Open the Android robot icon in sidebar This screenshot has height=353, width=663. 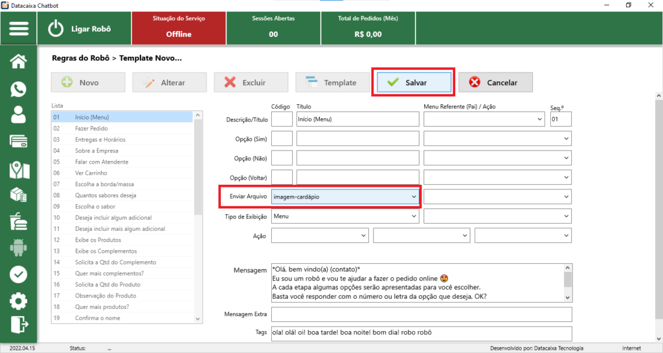[x=19, y=247]
